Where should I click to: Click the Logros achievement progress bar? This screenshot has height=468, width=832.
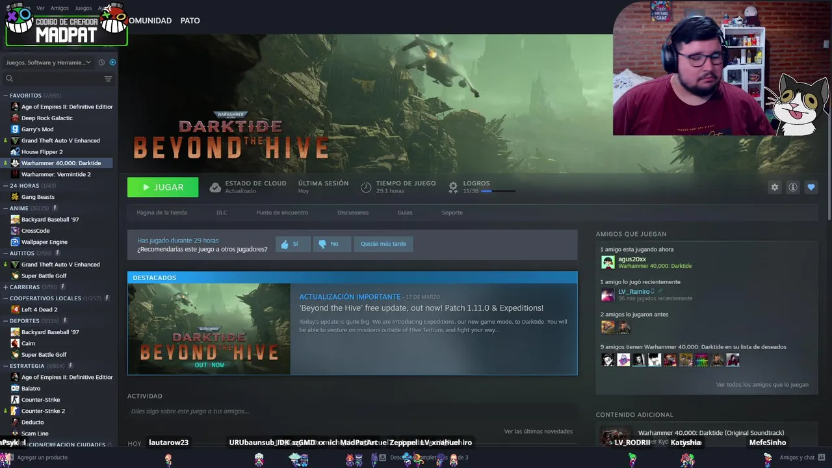[498, 191]
